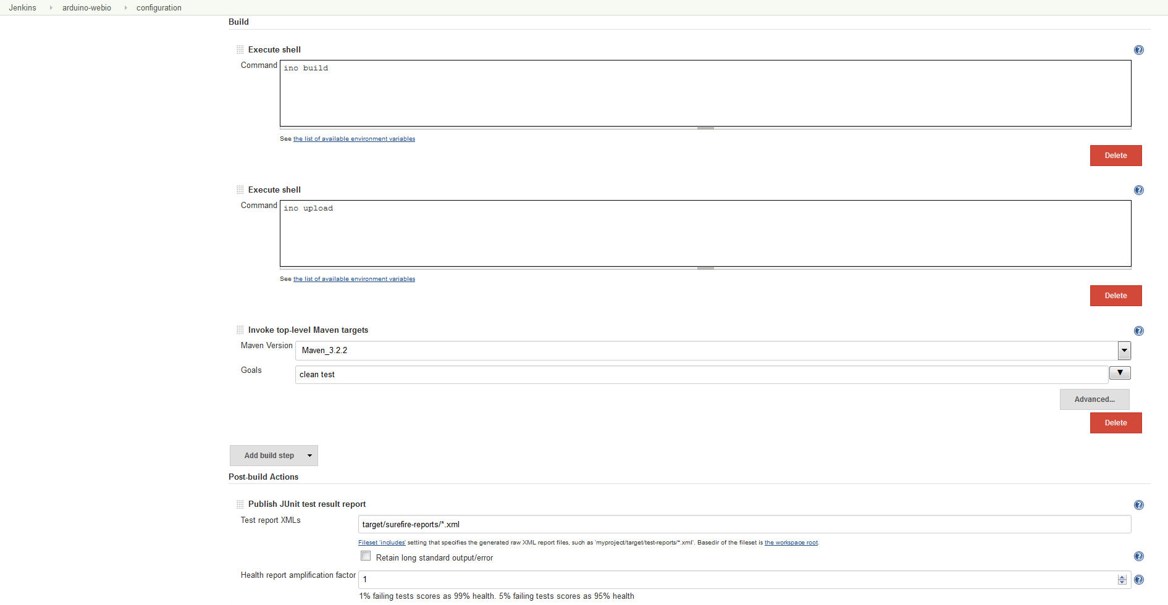Grab the drag handle of the Maven targets step

240,330
